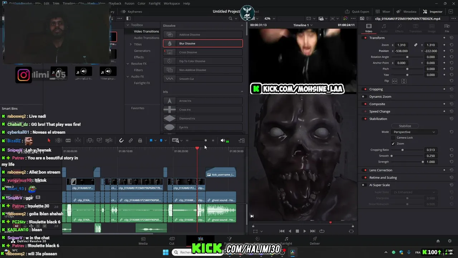This screenshot has width=458, height=258.
Task: Toggle Position Lock padlock icon
Action: click(140, 140)
